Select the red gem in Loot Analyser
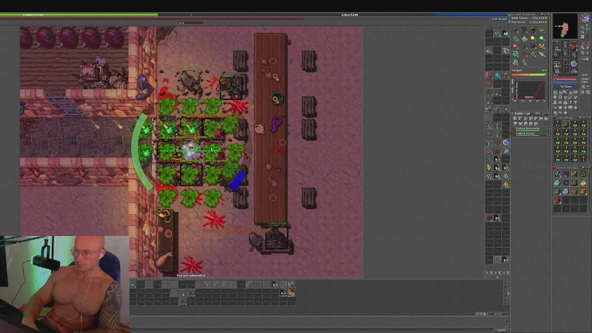The height and width of the screenshot is (333, 592). [x=515, y=46]
